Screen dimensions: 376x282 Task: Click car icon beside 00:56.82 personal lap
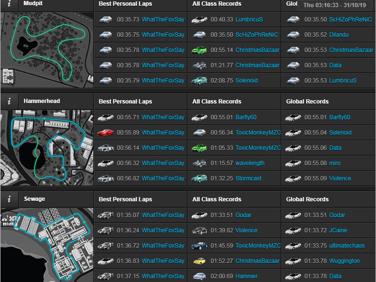106,178
